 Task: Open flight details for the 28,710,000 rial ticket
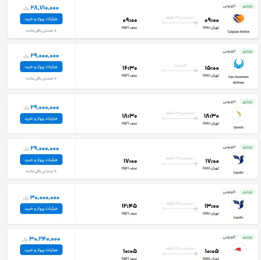(x=41, y=19)
